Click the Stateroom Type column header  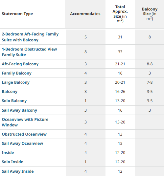click(17, 14)
